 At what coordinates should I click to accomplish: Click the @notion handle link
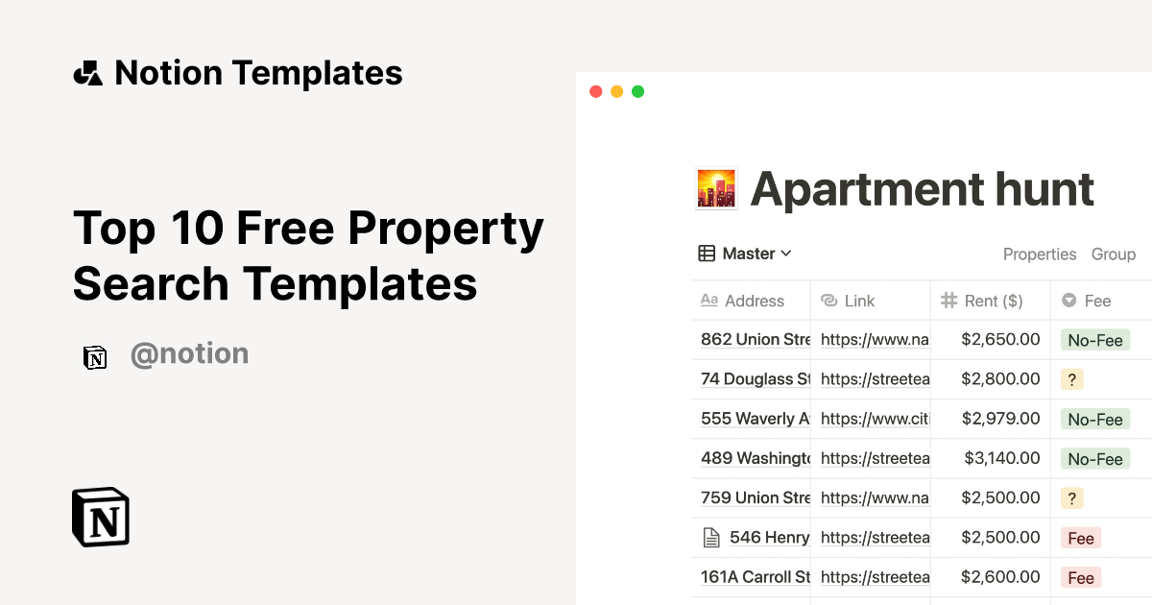pos(189,354)
